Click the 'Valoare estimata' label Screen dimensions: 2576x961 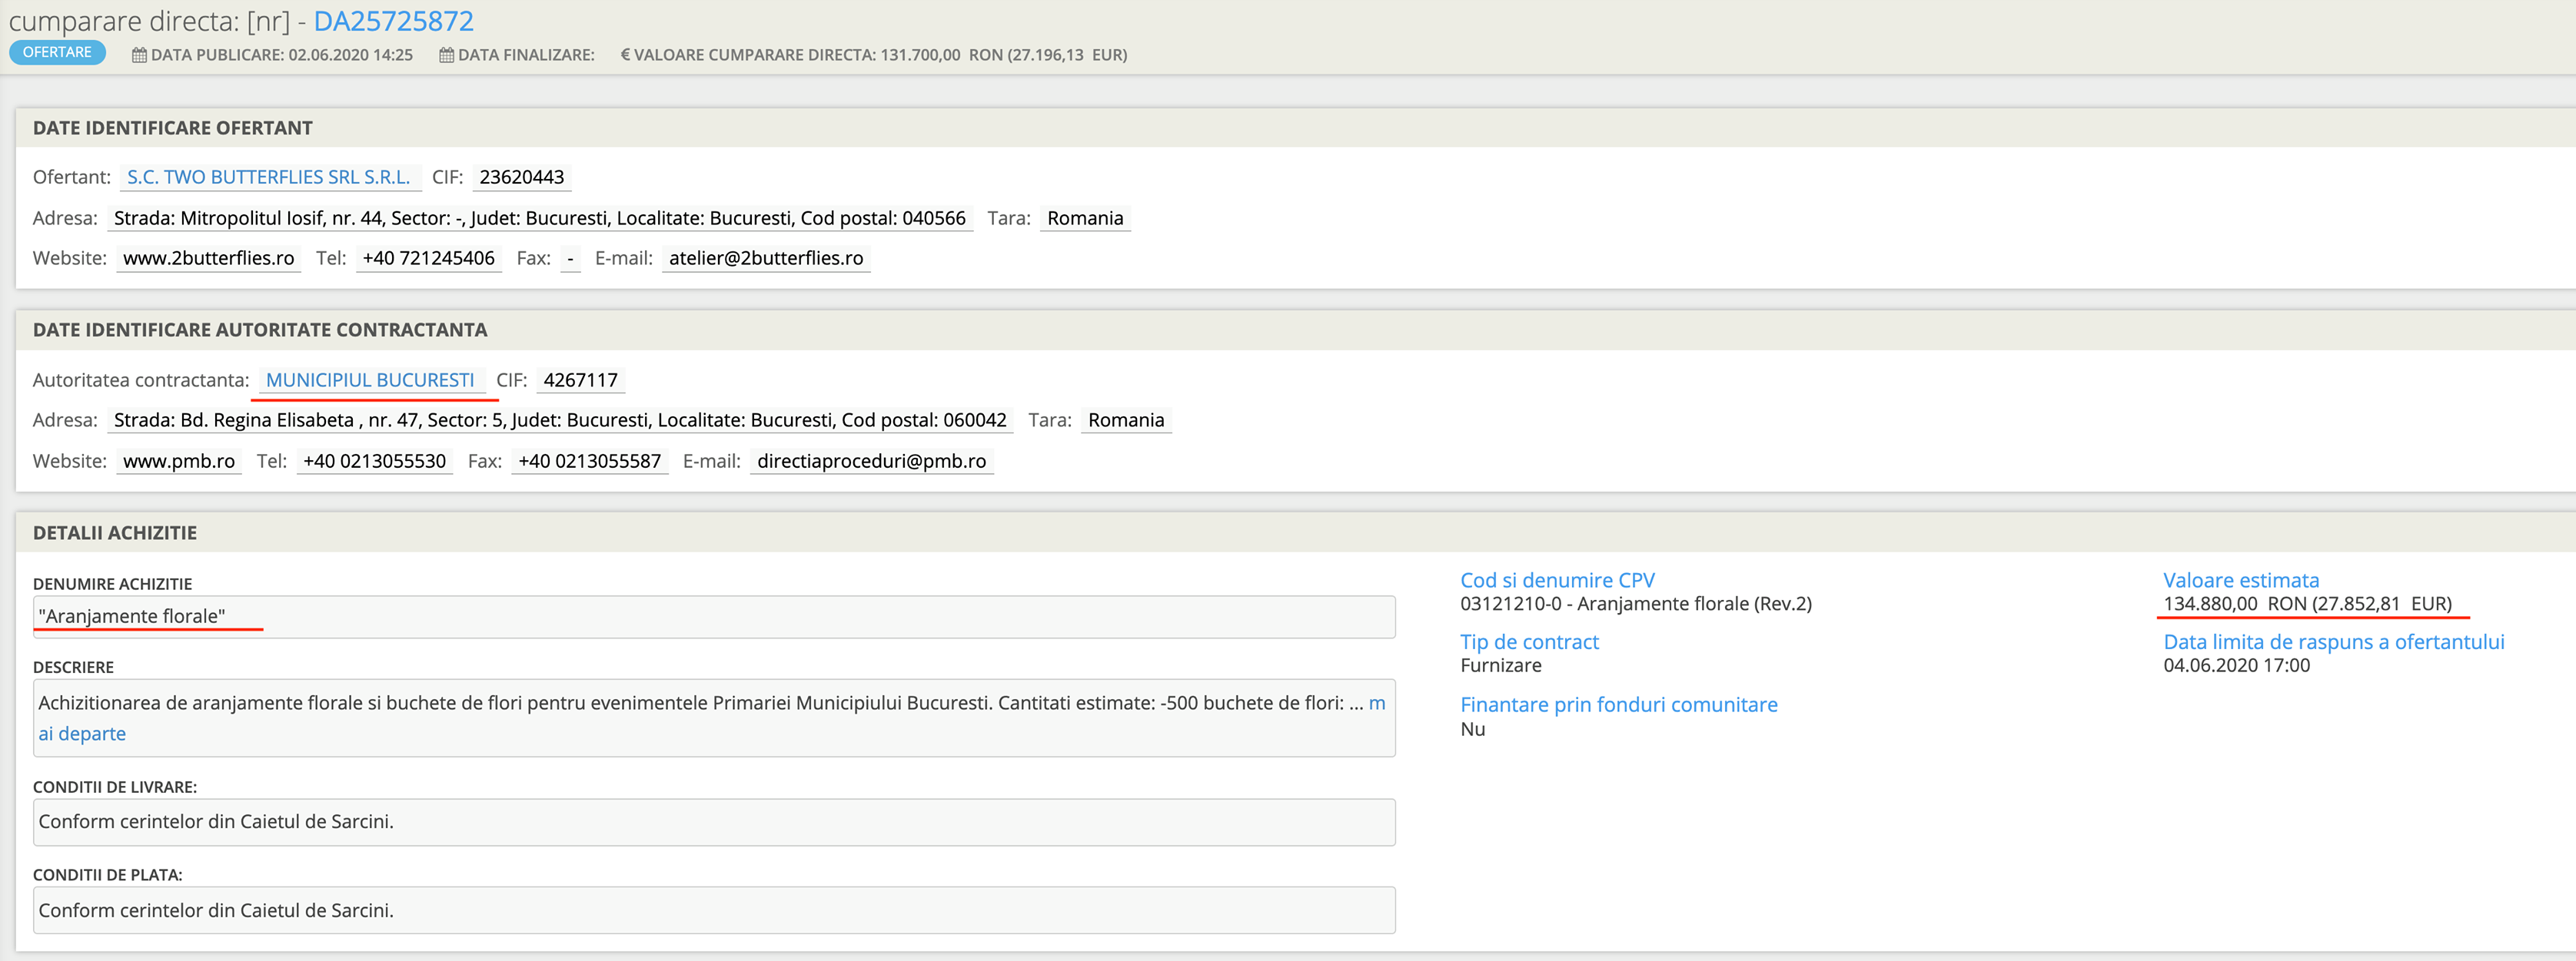[2240, 581]
